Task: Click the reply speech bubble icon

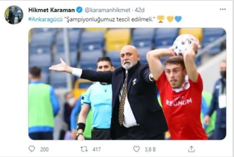Action: click(31, 149)
